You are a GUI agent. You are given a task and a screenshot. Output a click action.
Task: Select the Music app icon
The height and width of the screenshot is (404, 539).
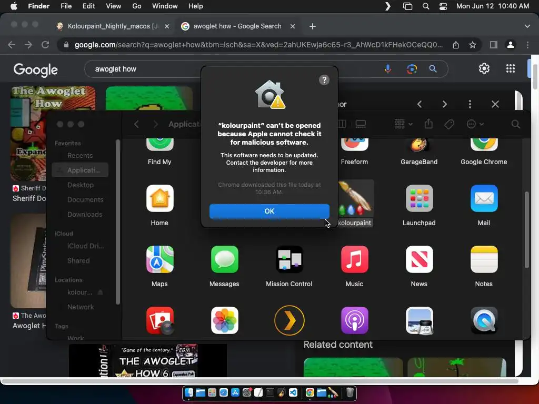(x=354, y=259)
